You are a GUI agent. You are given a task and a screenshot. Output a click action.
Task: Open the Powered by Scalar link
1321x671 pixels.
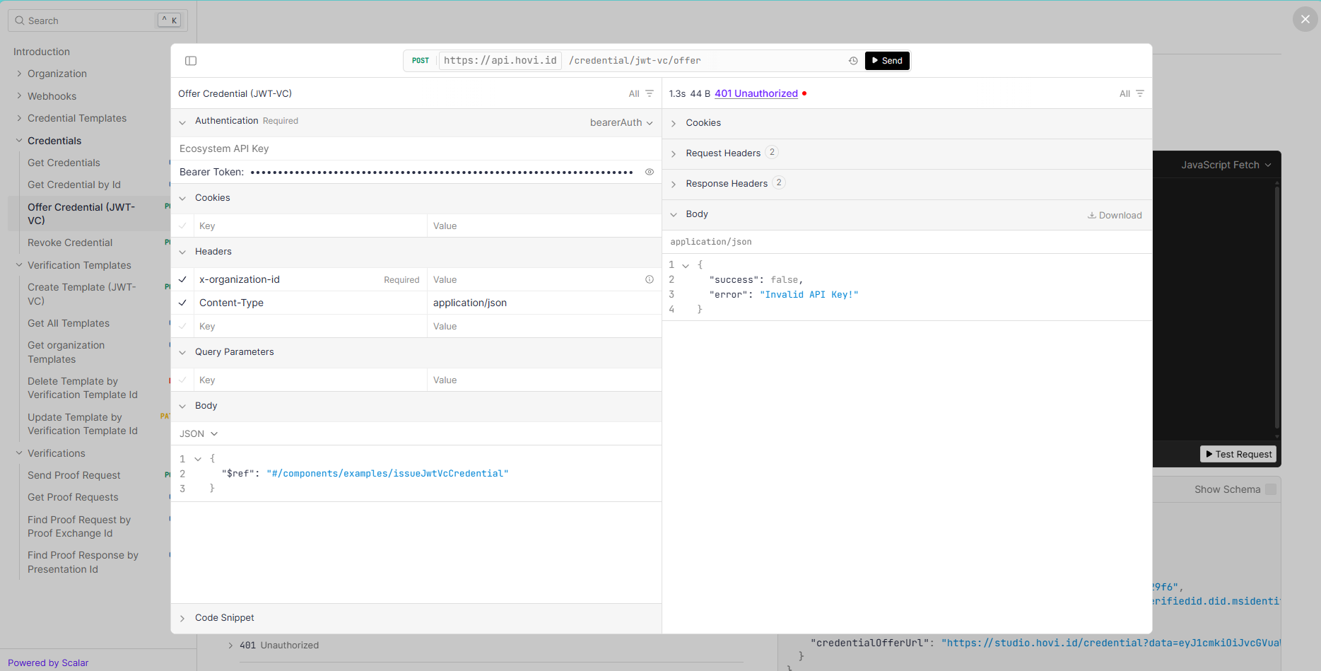(48, 663)
